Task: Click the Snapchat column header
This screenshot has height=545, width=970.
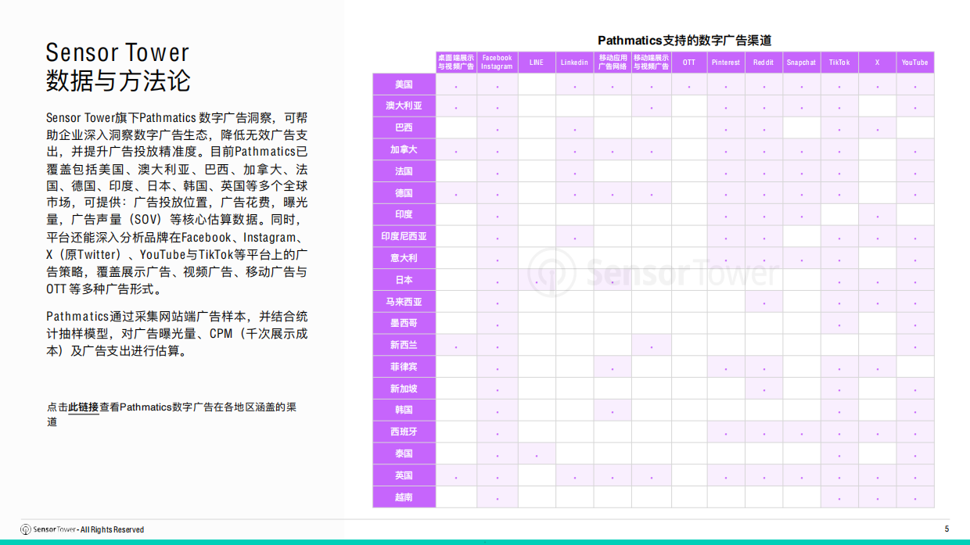Action: pos(801,63)
